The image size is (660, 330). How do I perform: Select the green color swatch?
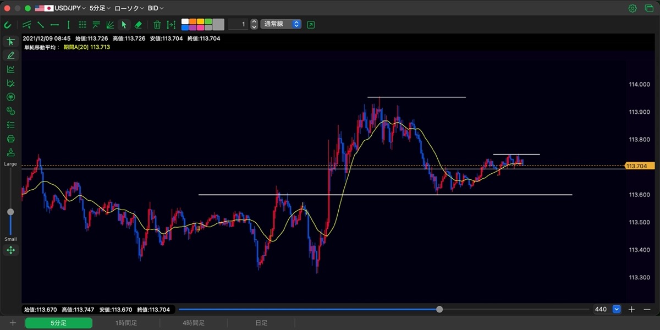(208, 22)
